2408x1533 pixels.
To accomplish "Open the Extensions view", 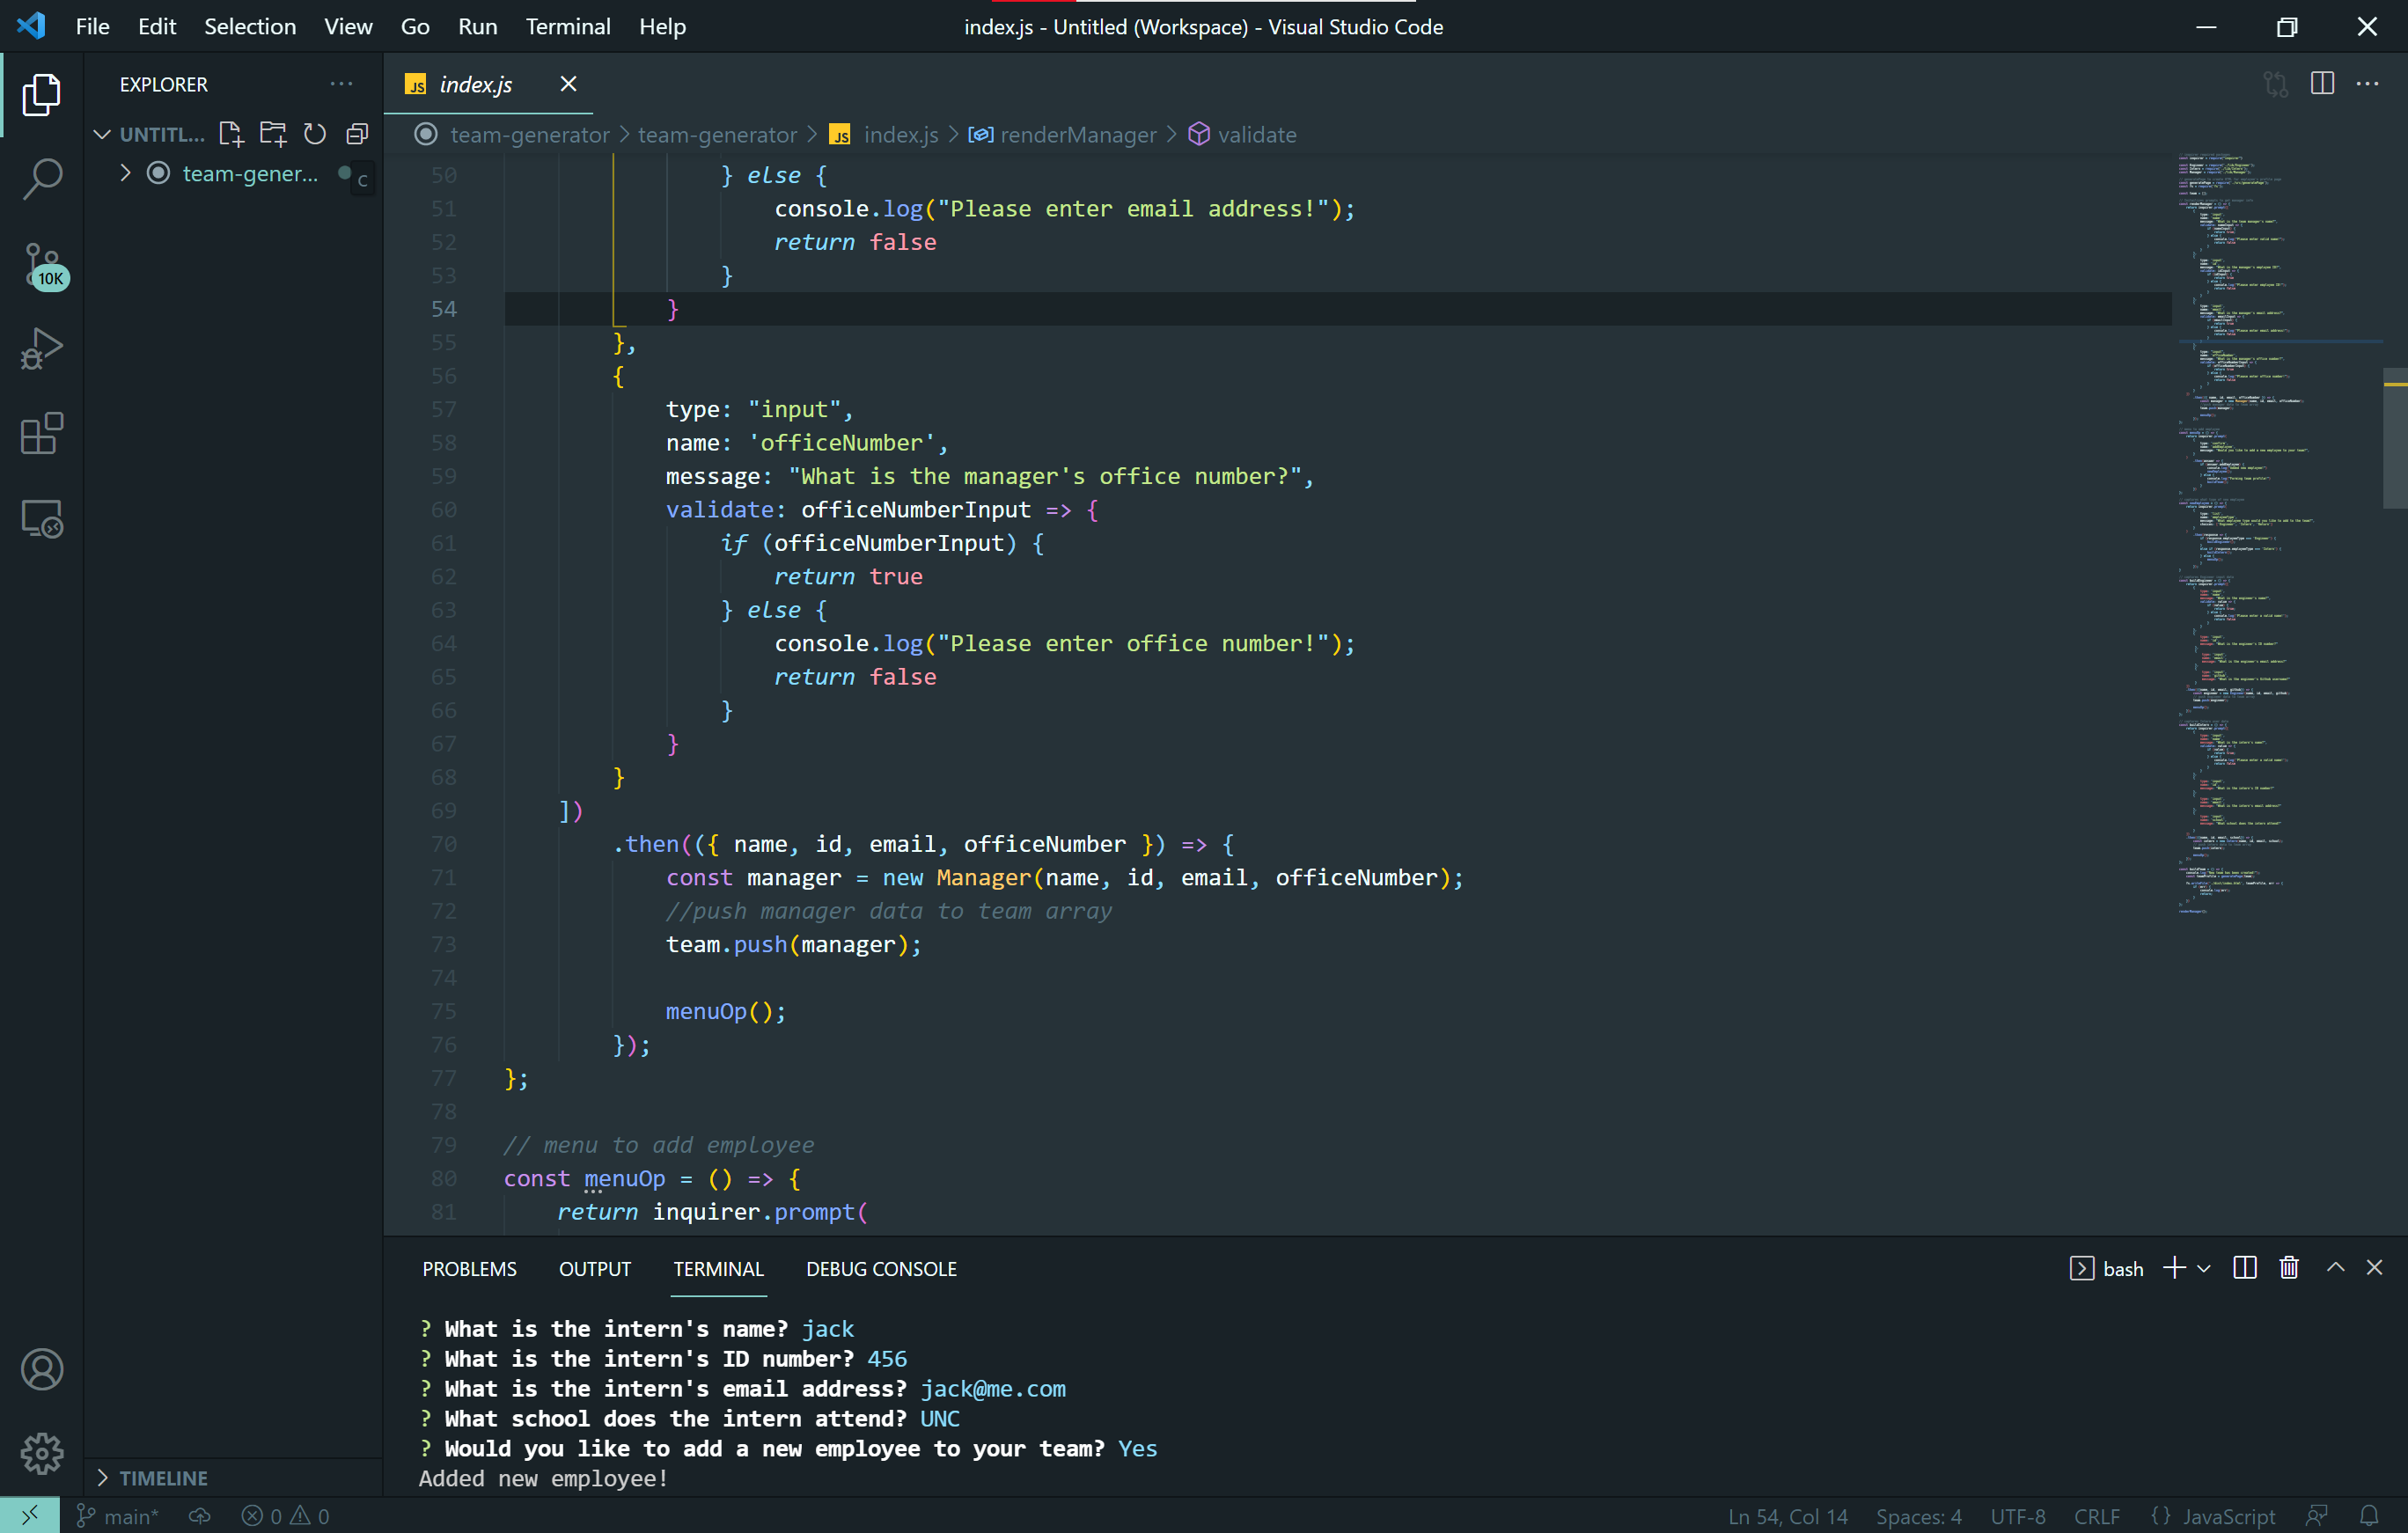I will point(41,433).
